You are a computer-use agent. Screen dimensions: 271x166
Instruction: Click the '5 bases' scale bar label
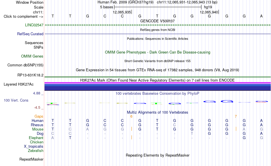[106, 7]
